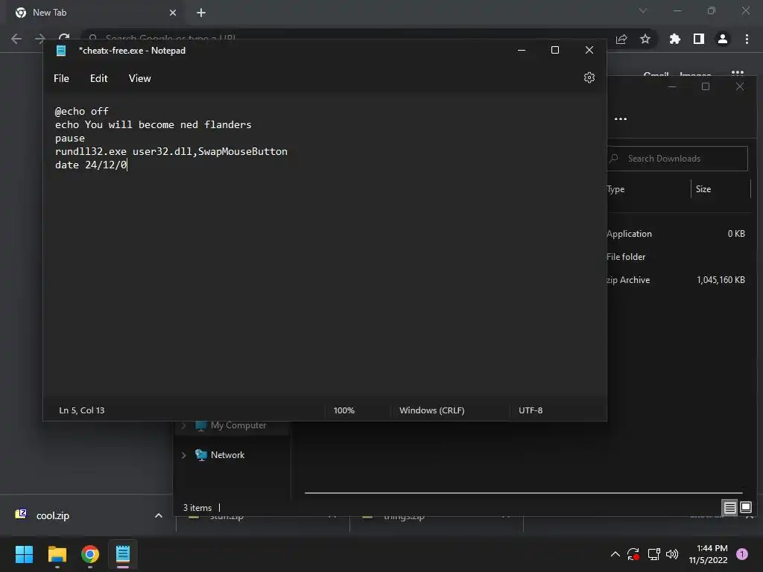This screenshot has height=572, width=763.
Task: Click the Chrome share page icon
Action: point(621,39)
